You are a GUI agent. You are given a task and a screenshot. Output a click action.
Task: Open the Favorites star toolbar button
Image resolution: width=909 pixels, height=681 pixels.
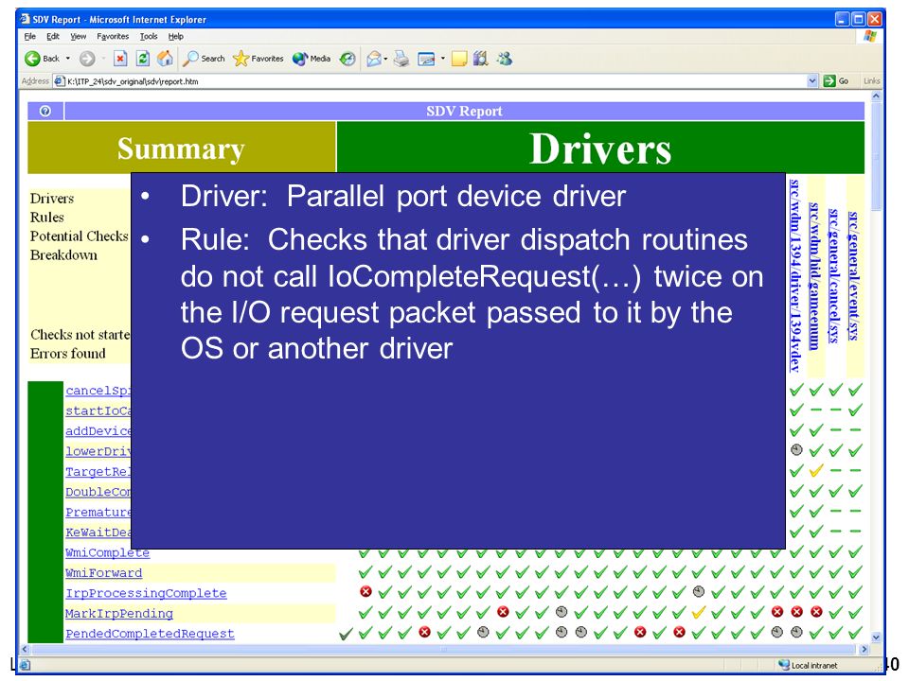258,59
